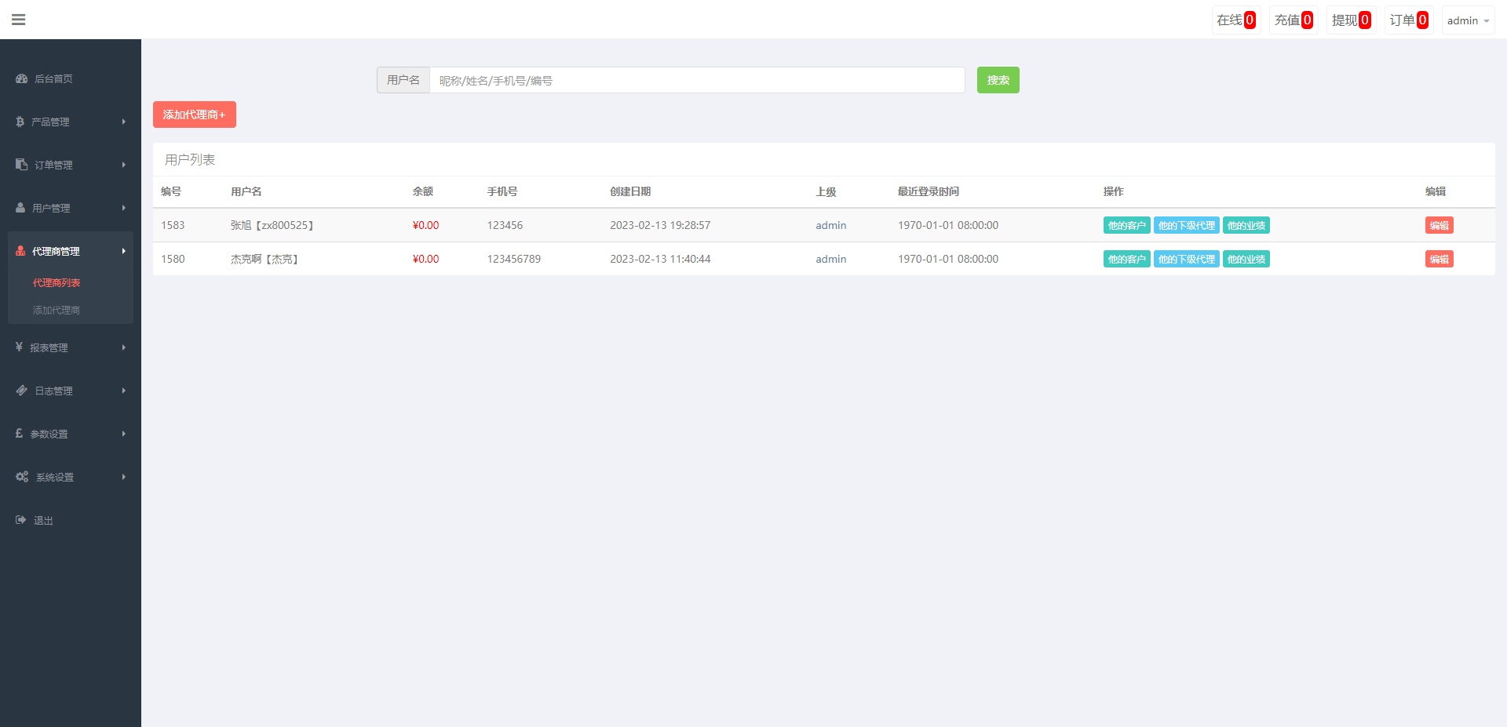Click the hamburger menu icon
The width and height of the screenshot is (1507, 727).
click(x=19, y=20)
